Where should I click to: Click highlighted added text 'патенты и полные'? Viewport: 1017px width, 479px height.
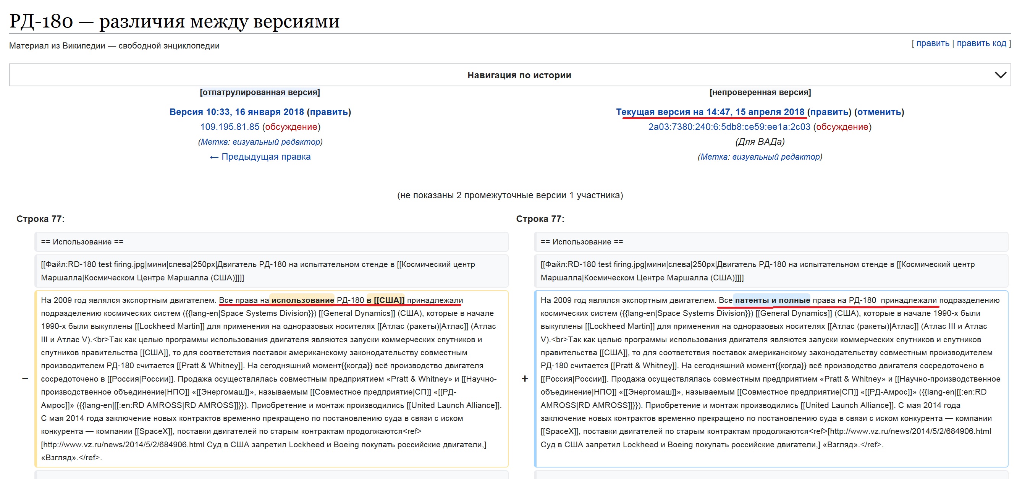(772, 300)
